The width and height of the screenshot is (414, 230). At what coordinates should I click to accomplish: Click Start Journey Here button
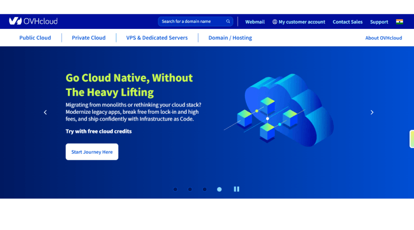click(x=92, y=151)
